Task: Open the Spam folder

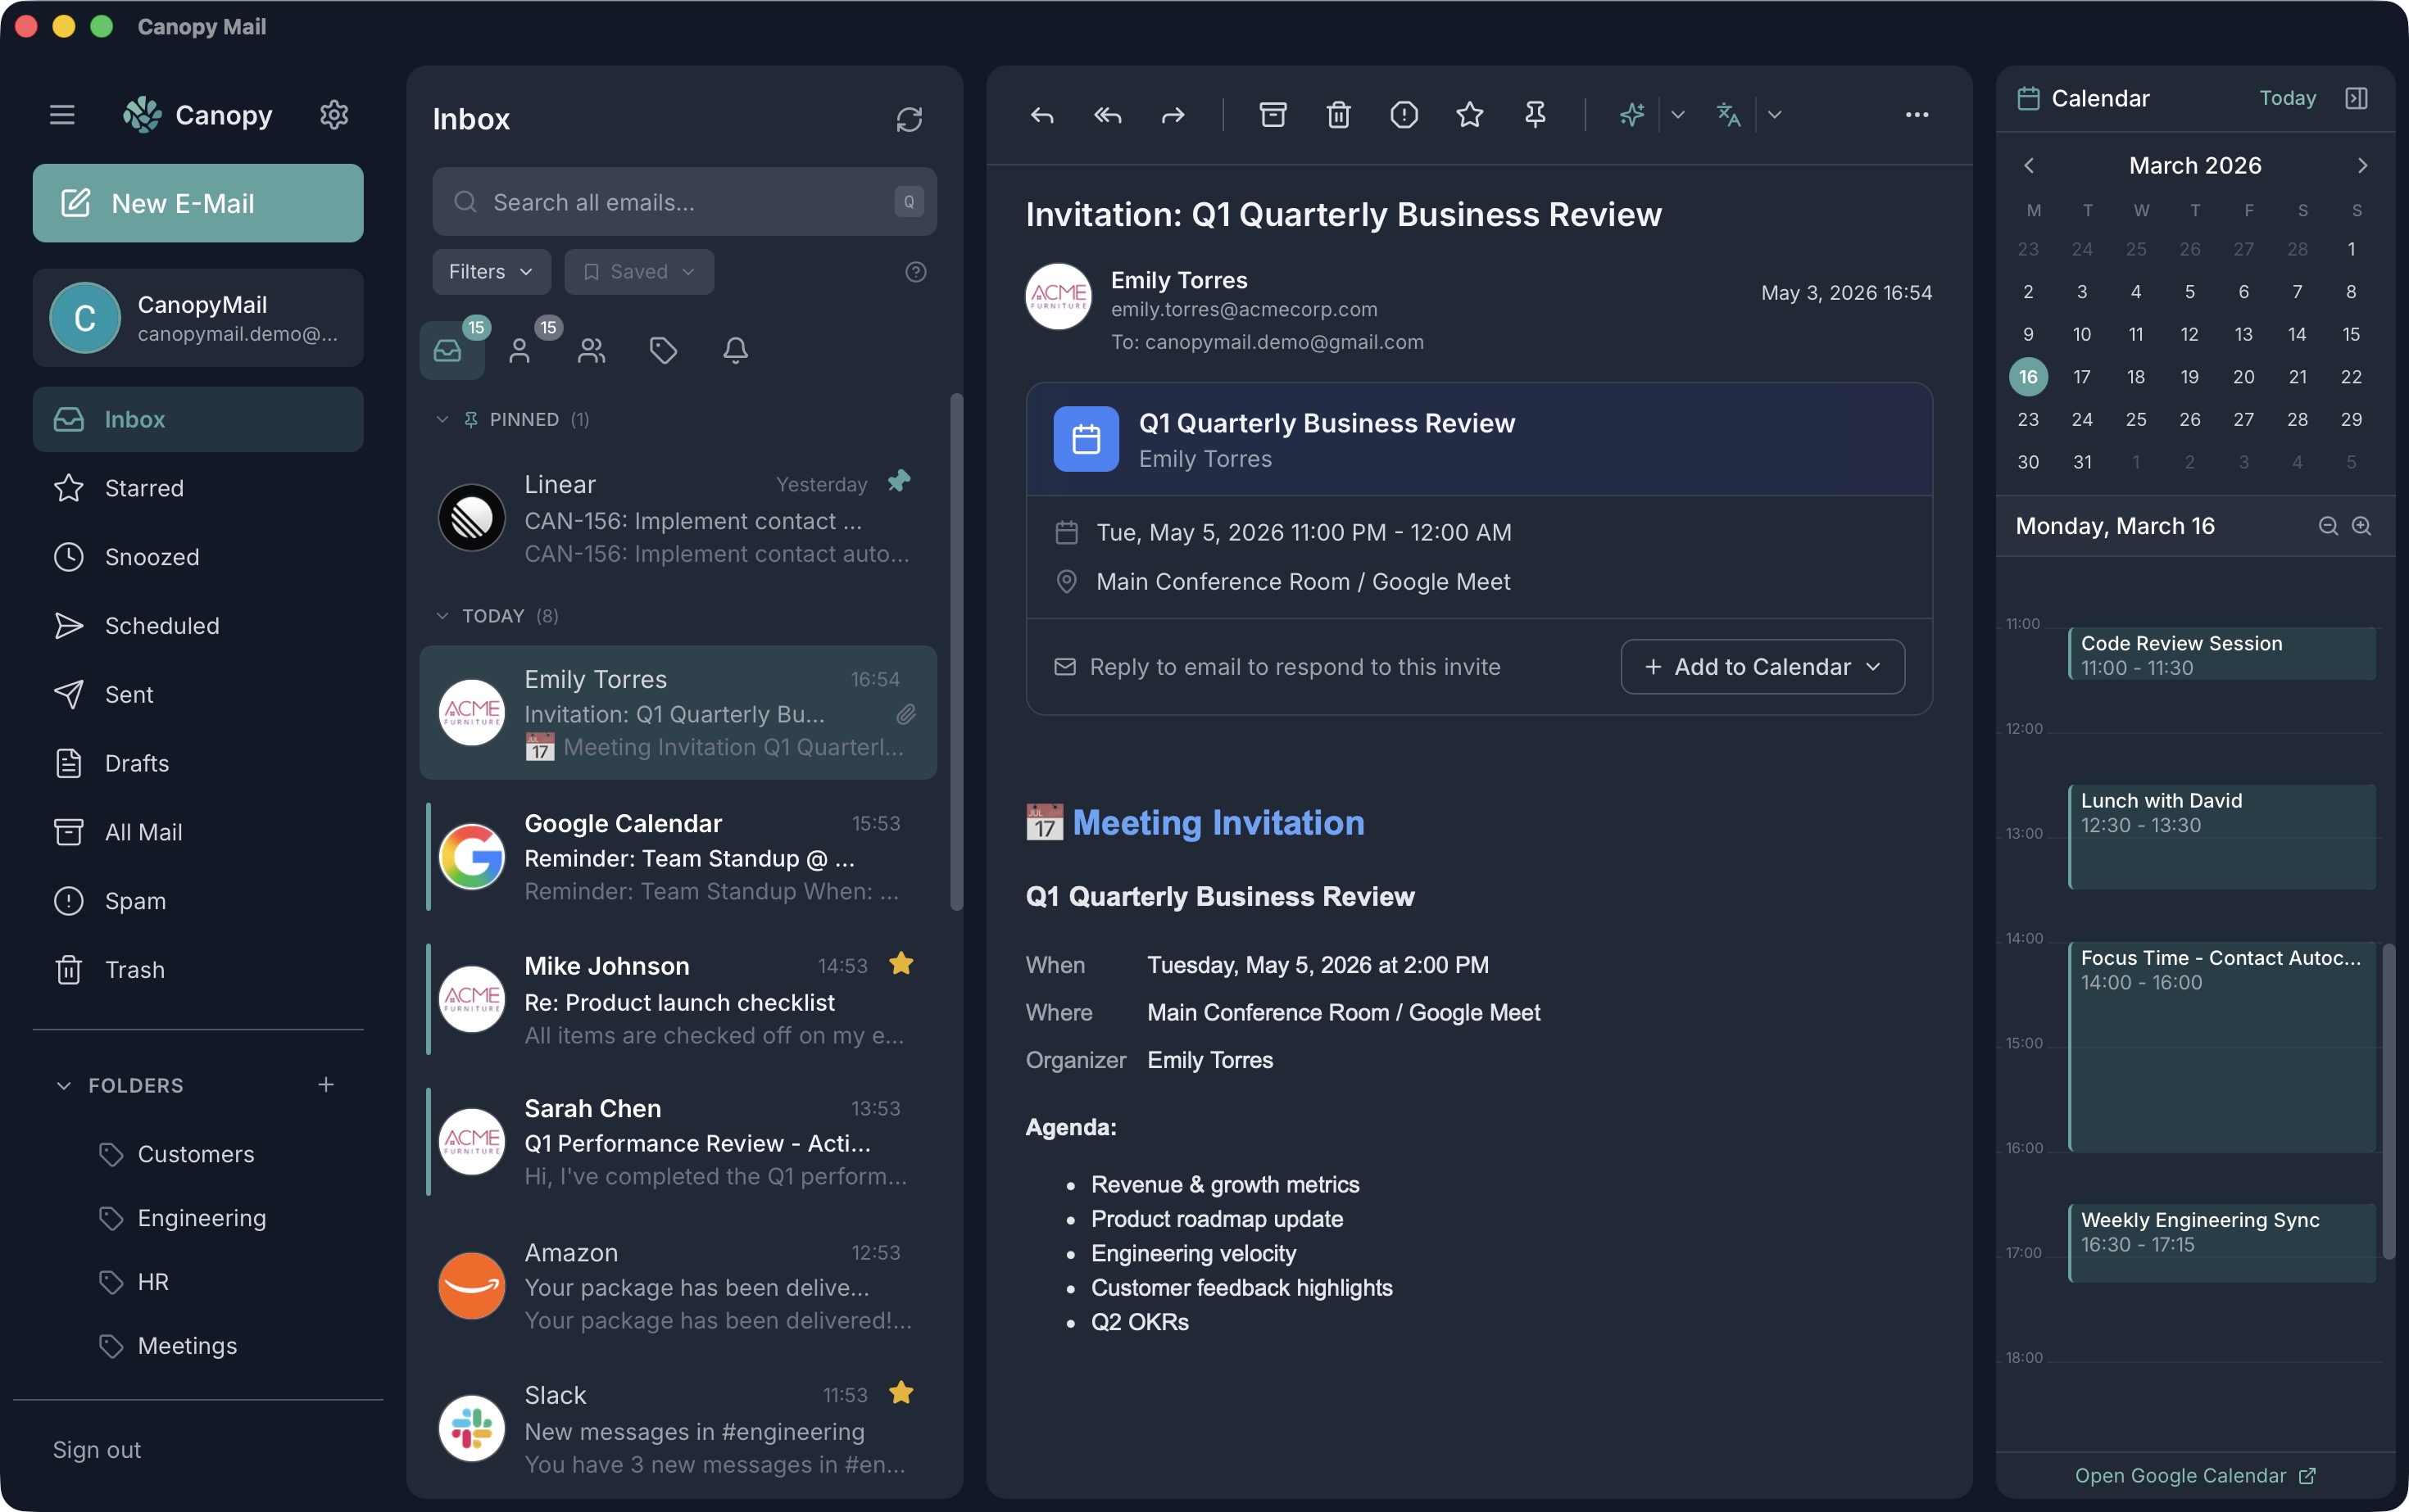Action: tap(198, 901)
